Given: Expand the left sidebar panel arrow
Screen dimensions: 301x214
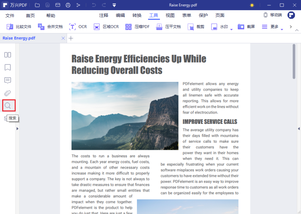Looking at the screenshot, I should pos(17,128).
